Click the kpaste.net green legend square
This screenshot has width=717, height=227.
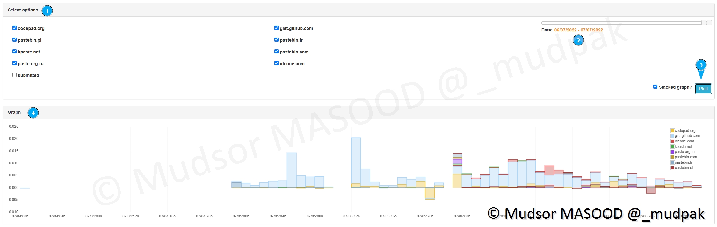point(672,147)
